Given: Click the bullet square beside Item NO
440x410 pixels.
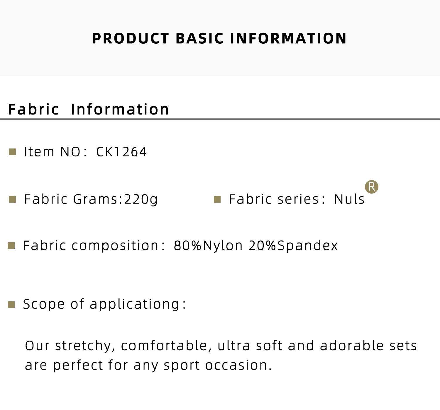Looking at the screenshot, I should tap(12, 152).
